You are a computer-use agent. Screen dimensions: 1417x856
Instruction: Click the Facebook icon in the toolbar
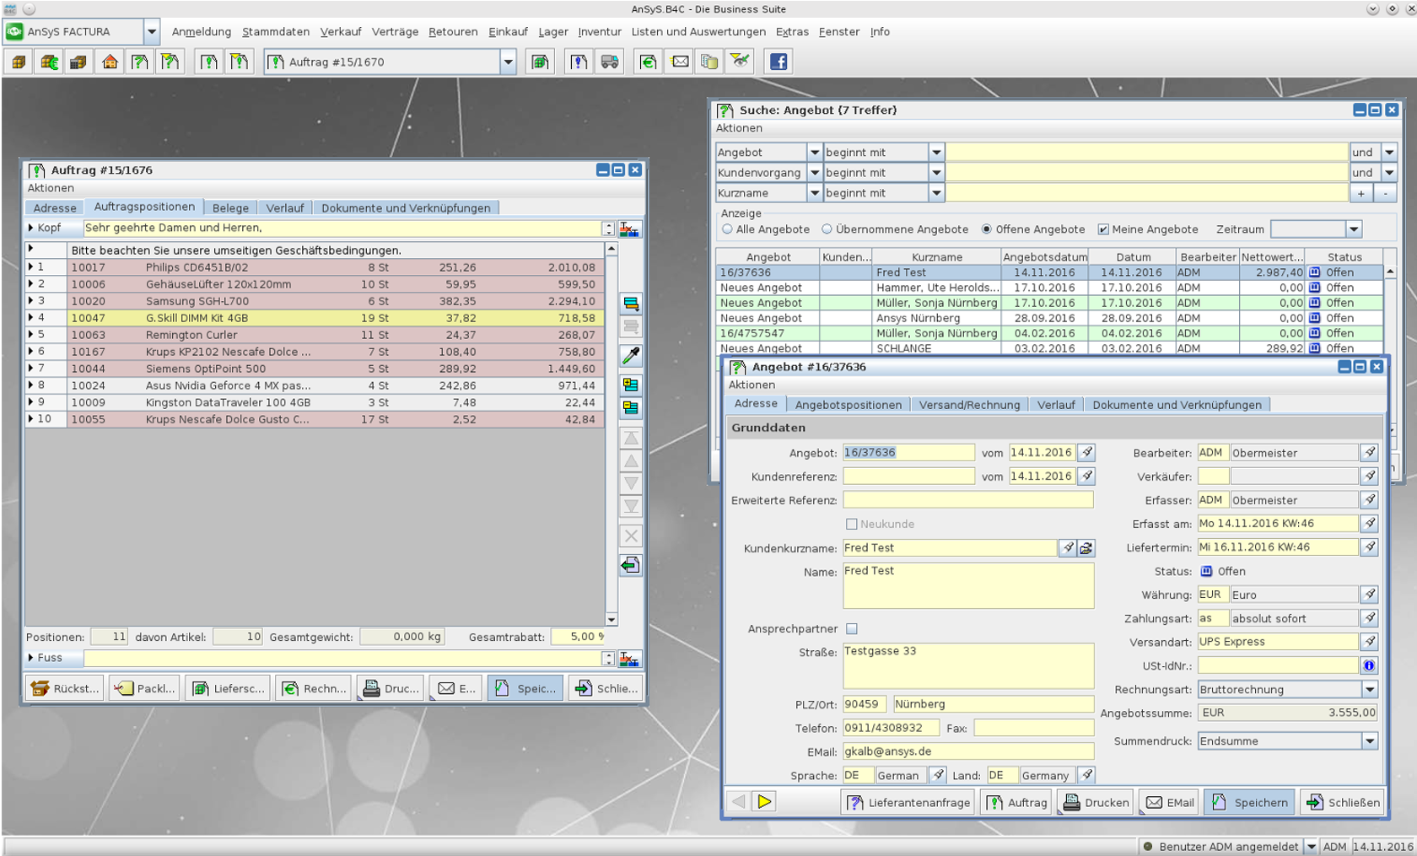tap(778, 62)
